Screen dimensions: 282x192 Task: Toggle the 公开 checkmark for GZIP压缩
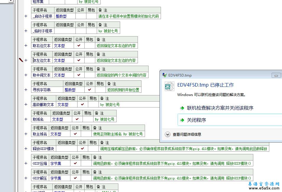75,163
